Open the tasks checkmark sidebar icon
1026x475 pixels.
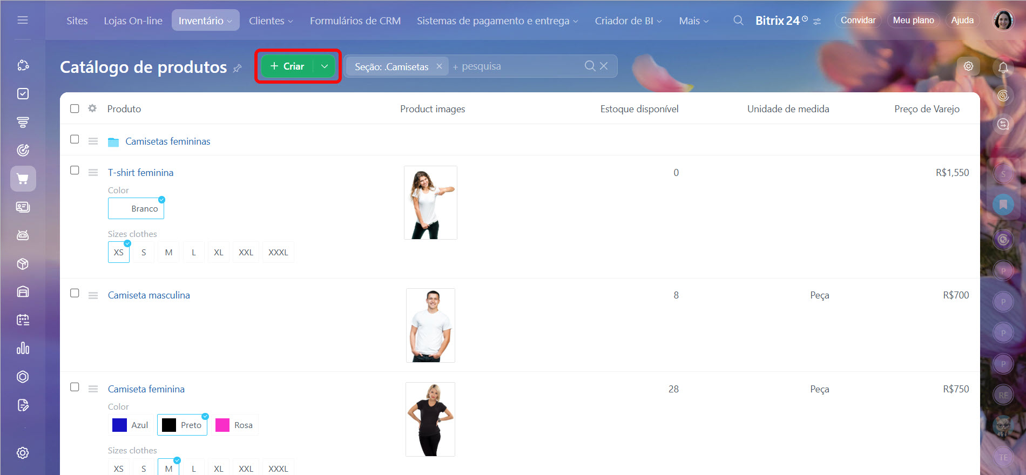23,94
